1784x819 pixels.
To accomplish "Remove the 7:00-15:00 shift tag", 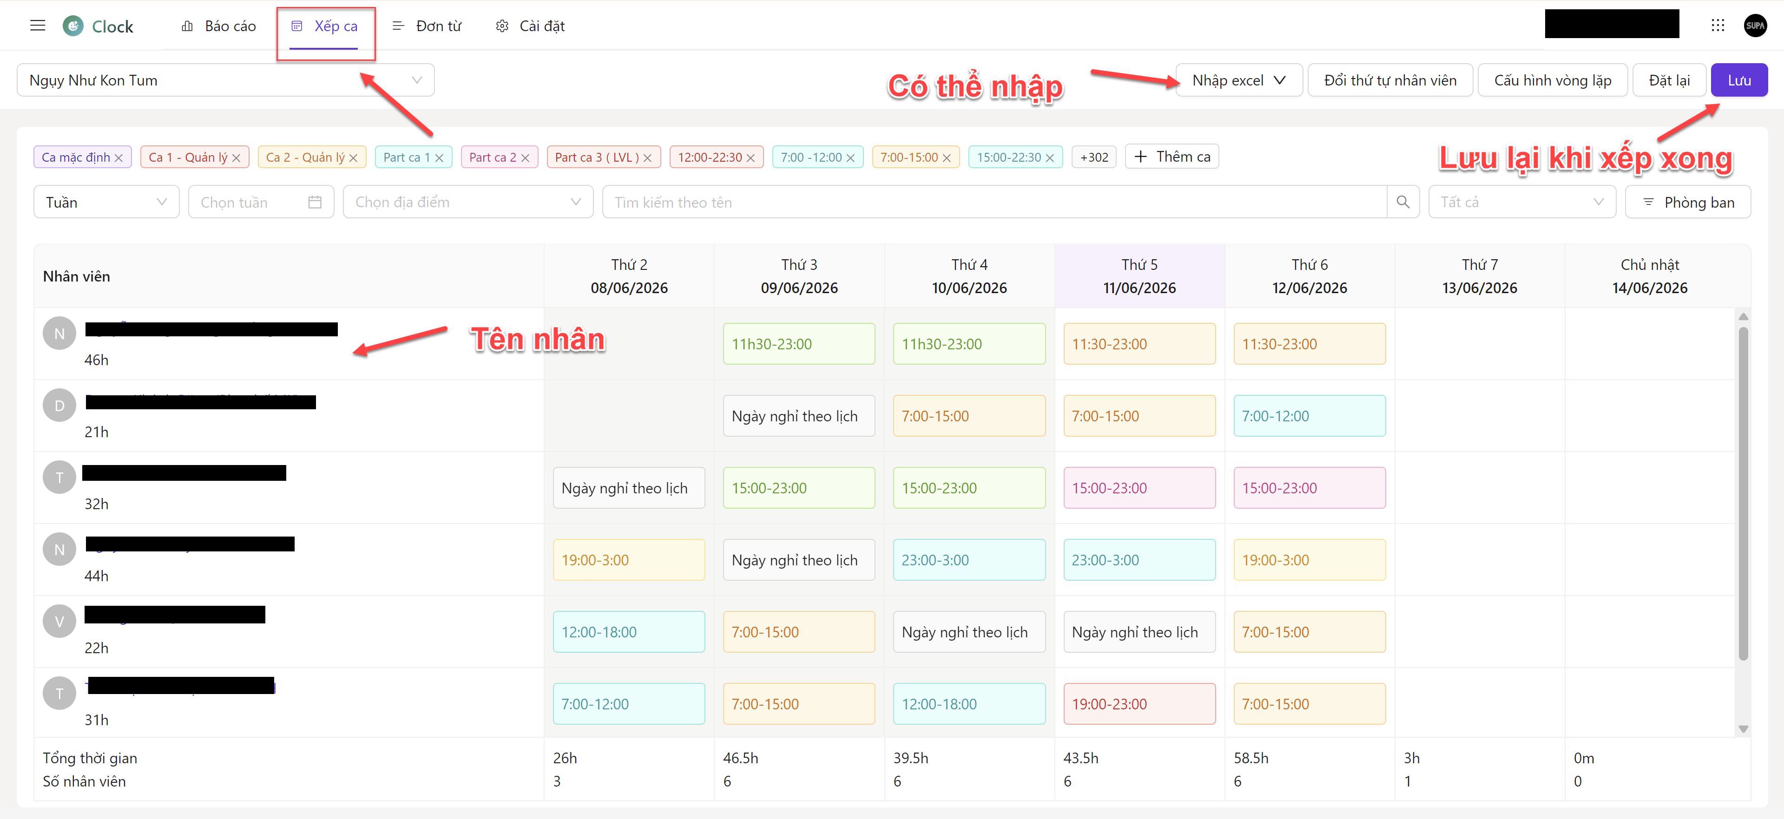I will click(947, 158).
